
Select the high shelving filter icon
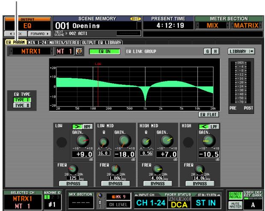[204, 127]
